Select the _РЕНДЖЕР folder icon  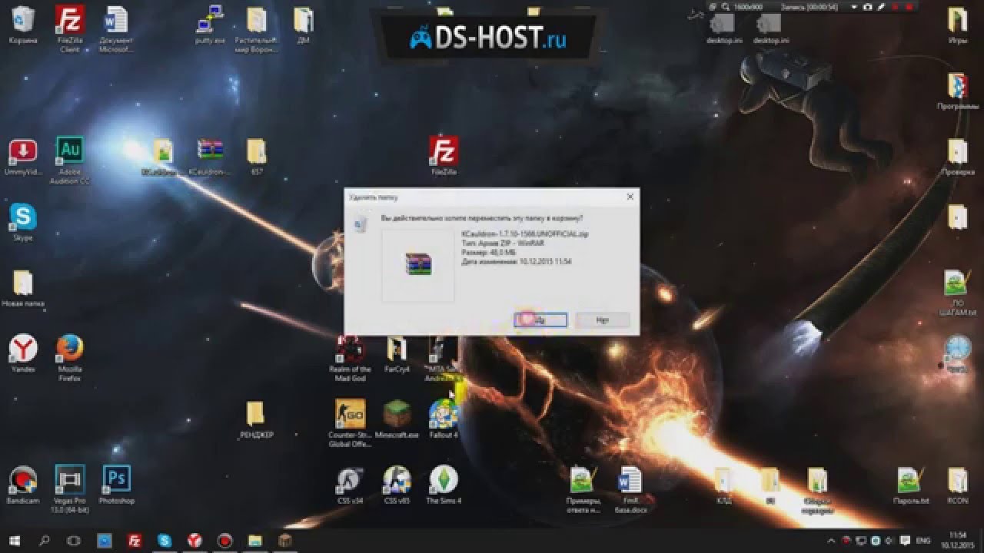(x=256, y=419)
